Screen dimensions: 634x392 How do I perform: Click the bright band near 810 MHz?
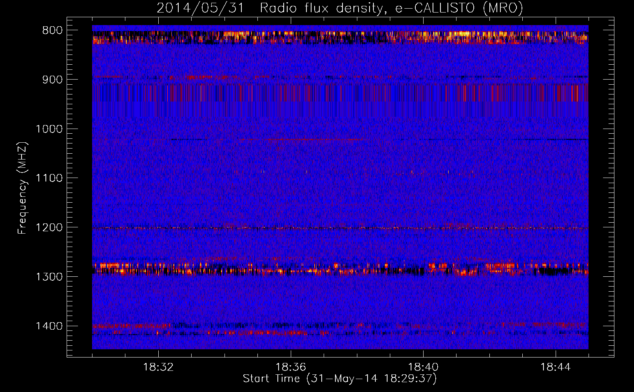click(x=340, y=37)
